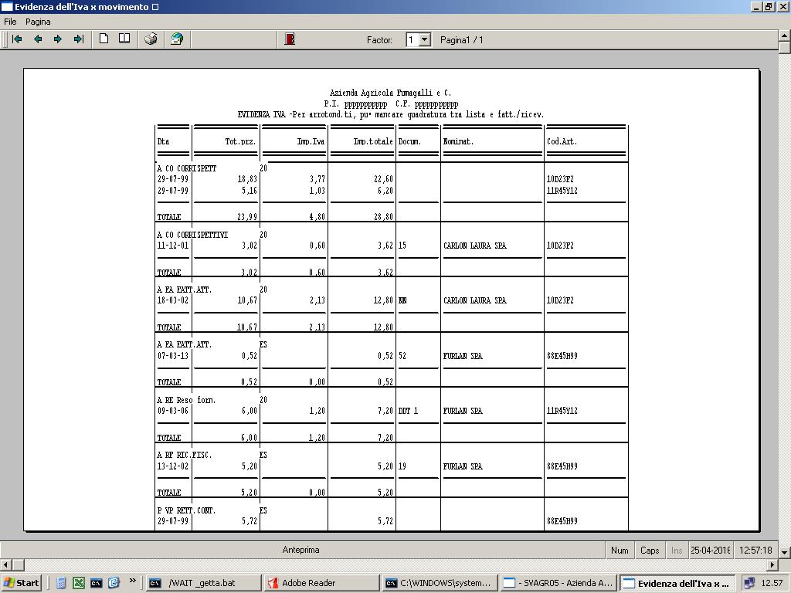Open the Pagina menu
The height and width of the screenshot is (593, 791).
38,22
